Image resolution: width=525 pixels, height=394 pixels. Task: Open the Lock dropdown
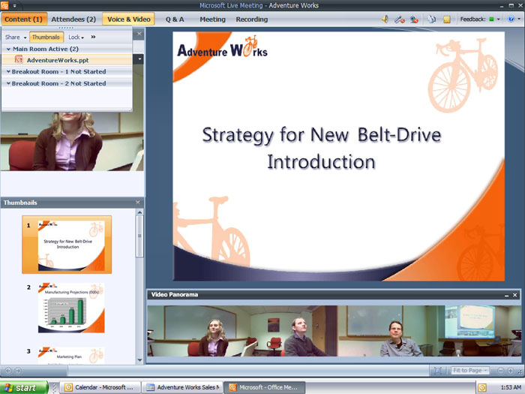pyautogui.click(x=76, y=38)
